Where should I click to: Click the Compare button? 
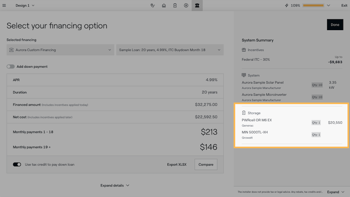[x=206, y=164]
